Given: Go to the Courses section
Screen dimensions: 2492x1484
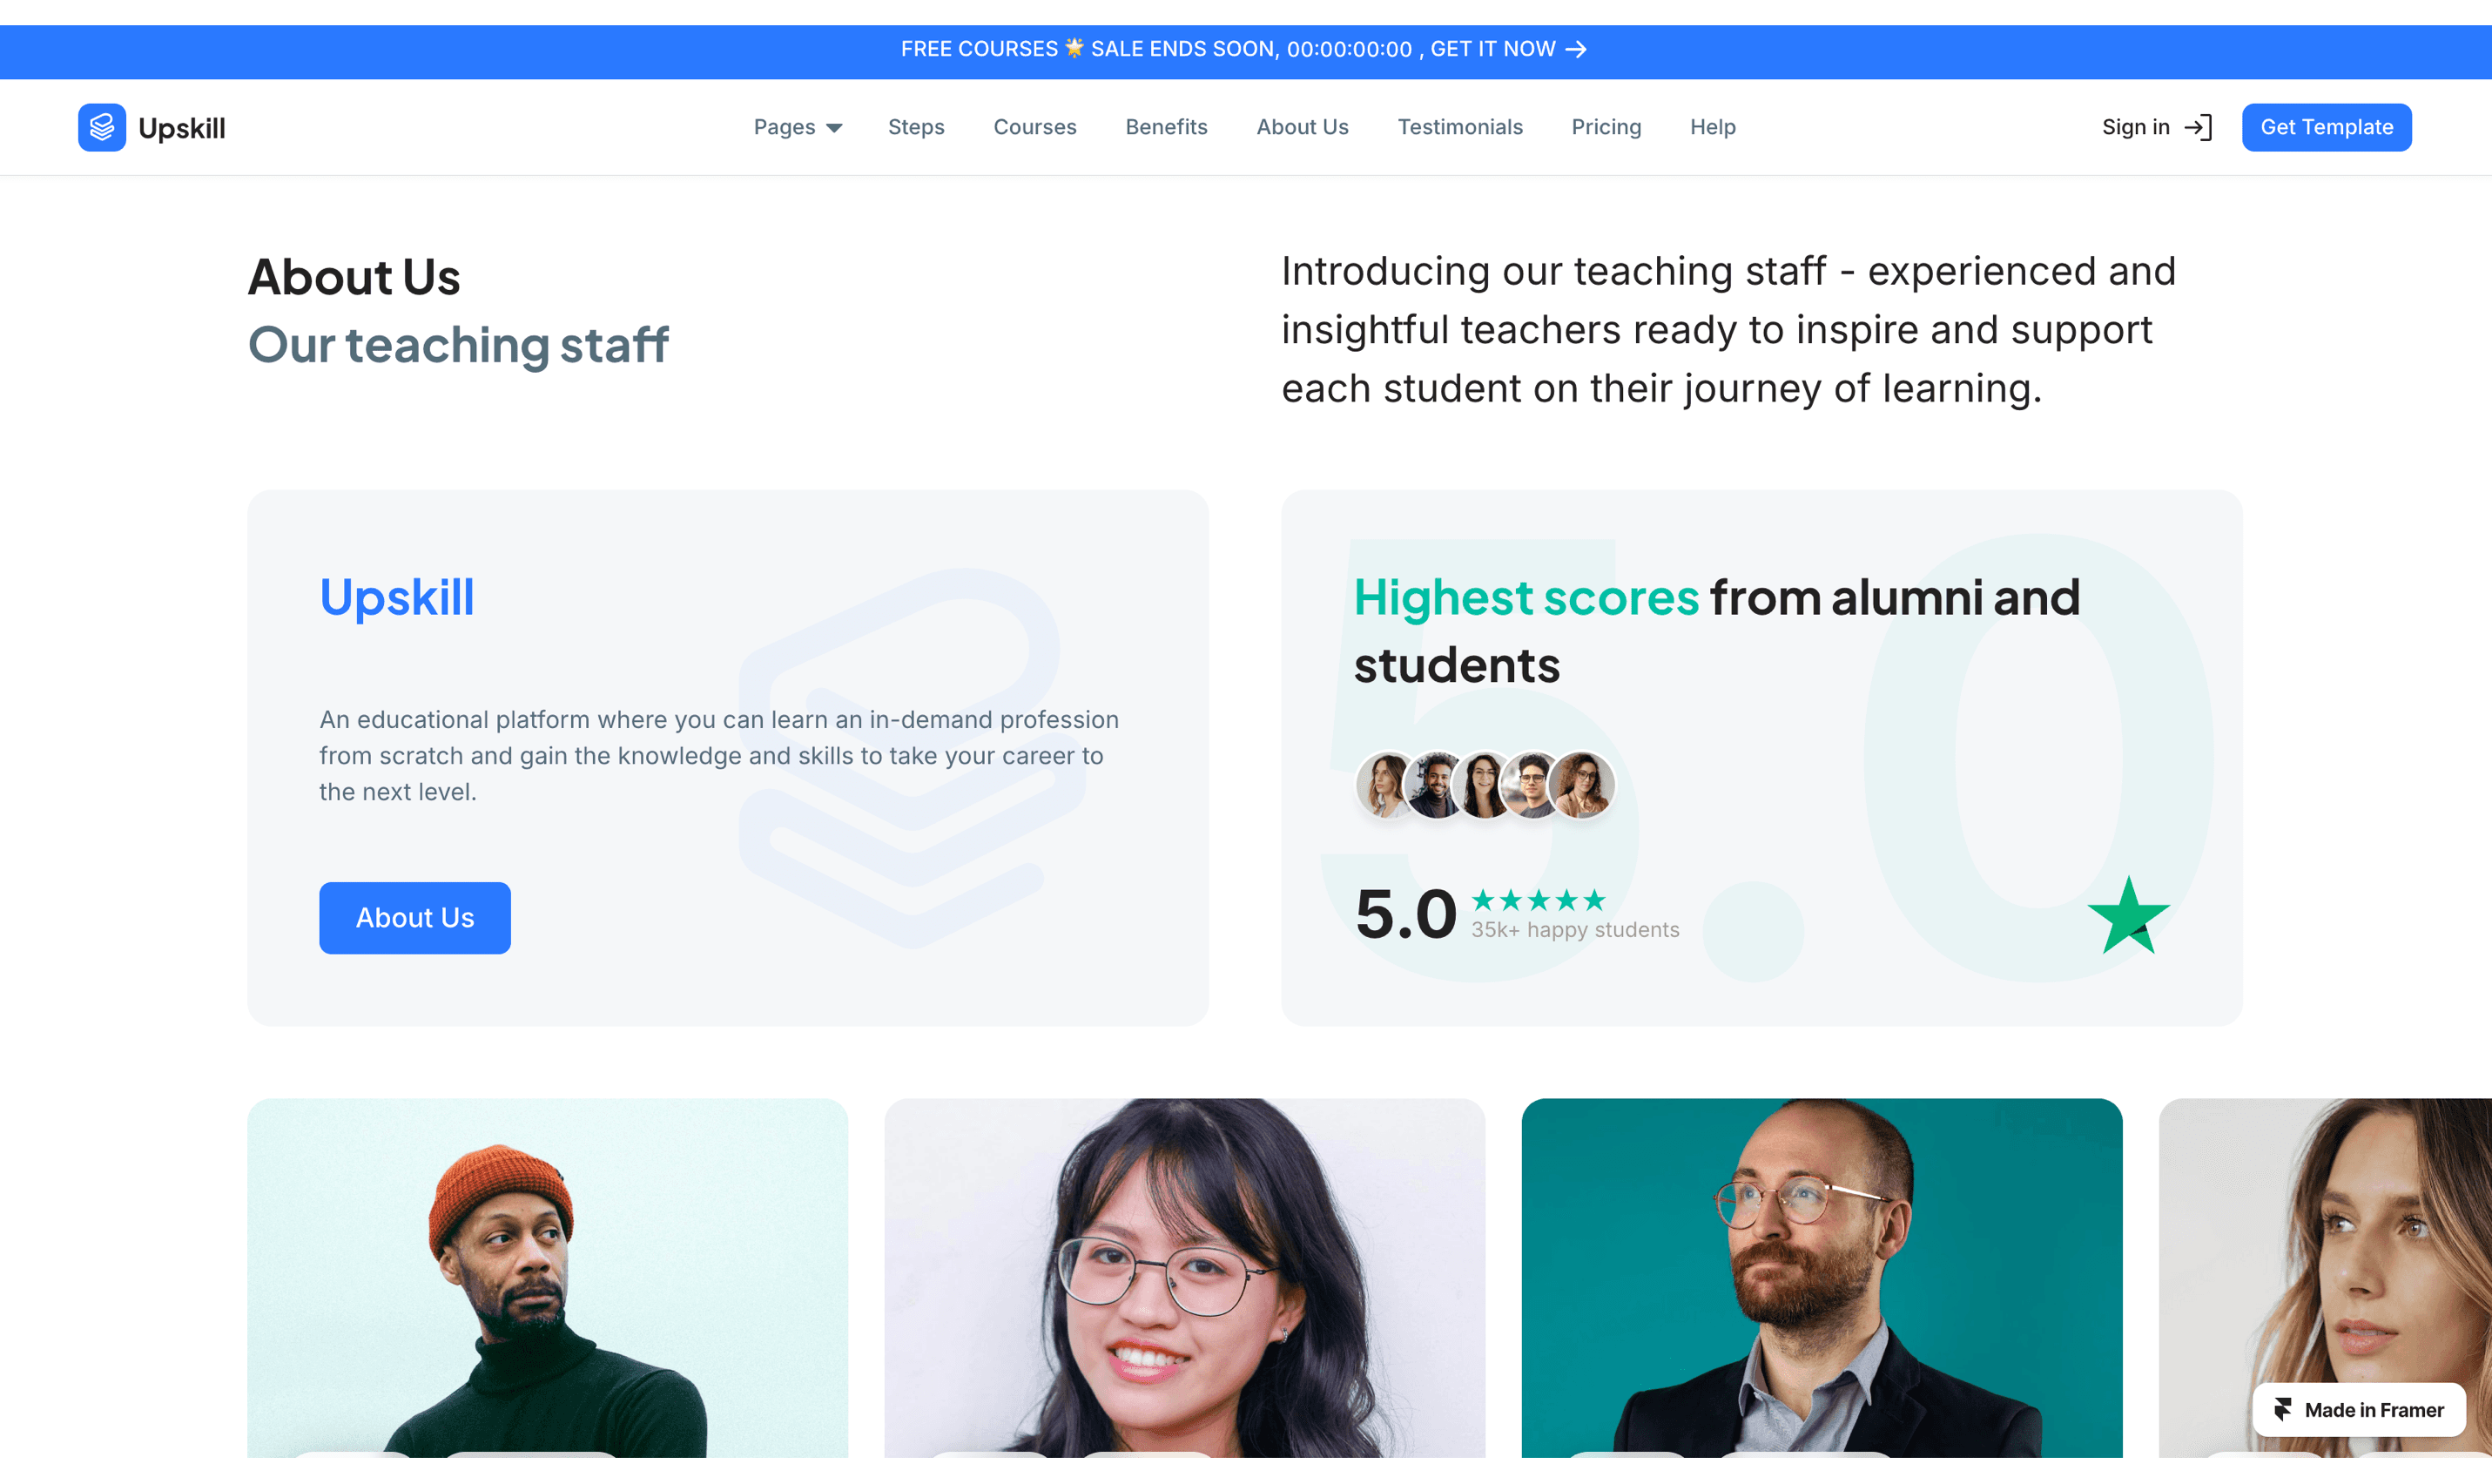Looking at the screenshot, I should point(1034,127).
